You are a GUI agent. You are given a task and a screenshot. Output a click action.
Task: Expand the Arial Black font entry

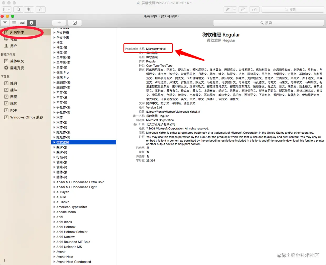pyautogui.click(x=54, y=222)
